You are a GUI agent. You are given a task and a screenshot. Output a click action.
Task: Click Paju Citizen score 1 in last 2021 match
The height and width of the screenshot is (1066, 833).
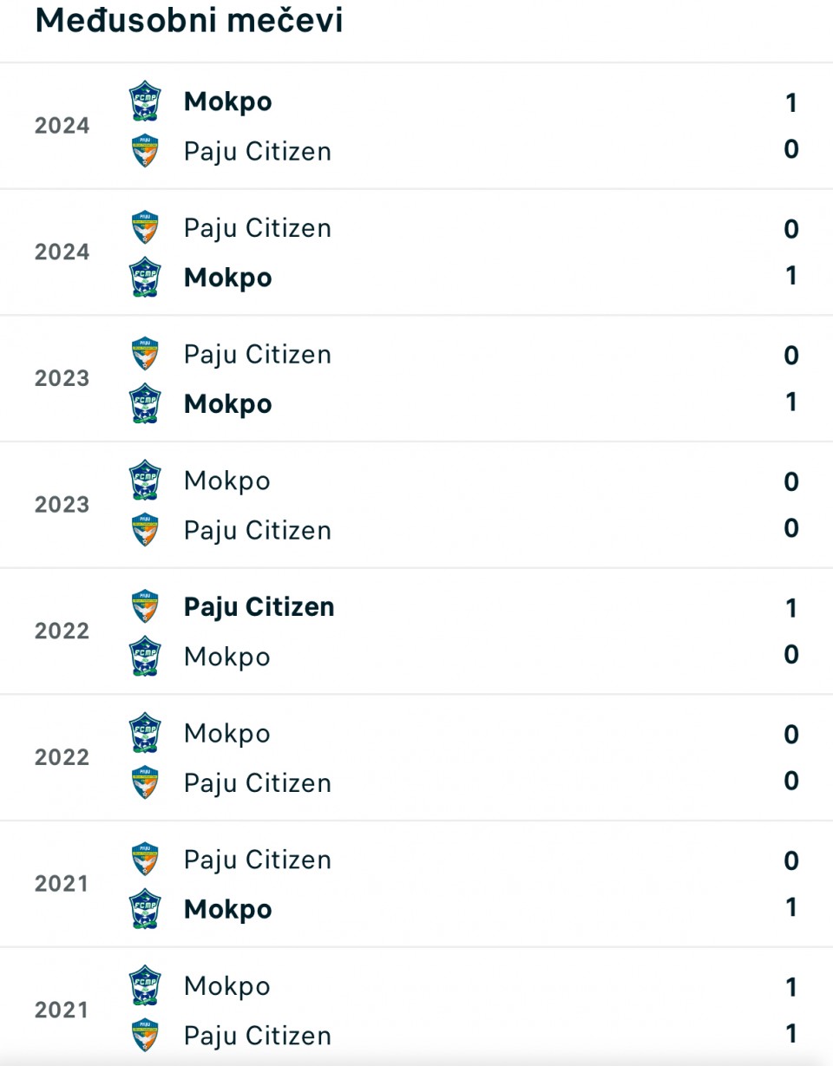(x=791, y=1034)
